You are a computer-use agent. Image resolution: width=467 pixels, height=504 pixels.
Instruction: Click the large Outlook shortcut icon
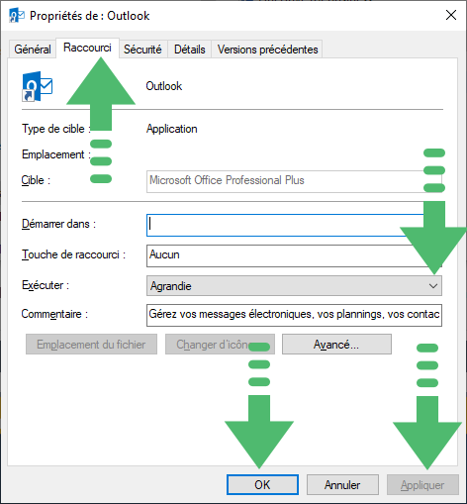coord(37,86)
